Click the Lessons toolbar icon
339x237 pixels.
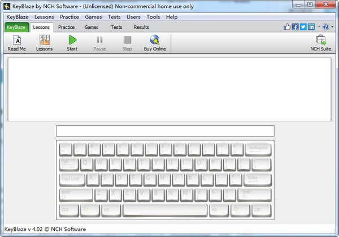[44, 43]
